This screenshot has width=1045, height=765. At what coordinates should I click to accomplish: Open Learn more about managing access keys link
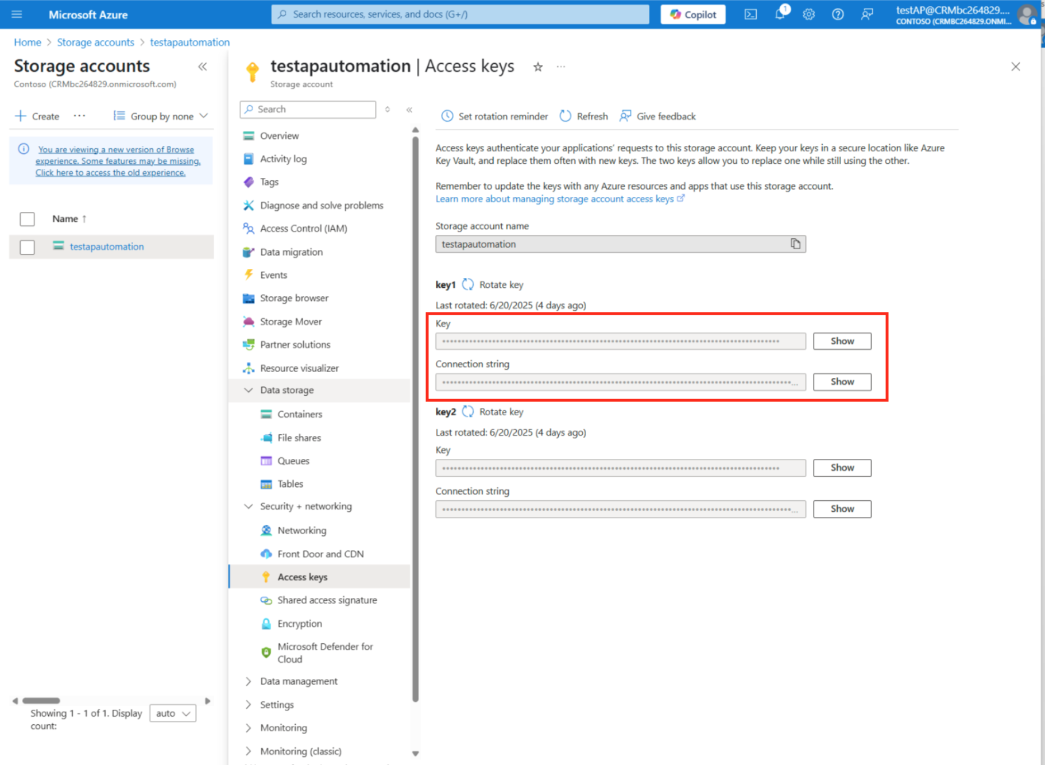click(560, 199)
